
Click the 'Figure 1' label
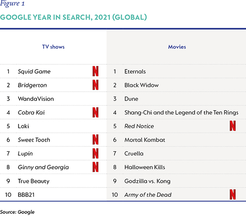point(12,3)
